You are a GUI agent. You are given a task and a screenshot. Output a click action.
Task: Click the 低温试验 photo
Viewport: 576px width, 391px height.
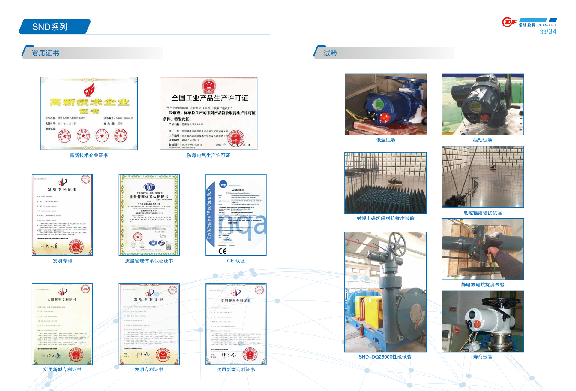point(386,104)
